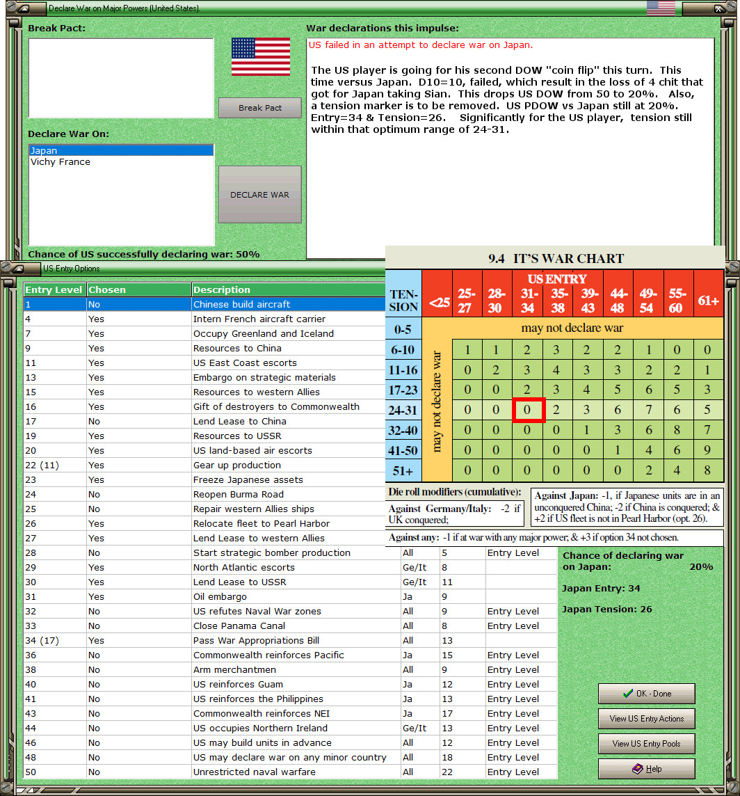
Task: Click the United States flag image
Action: tap(261, 57)
